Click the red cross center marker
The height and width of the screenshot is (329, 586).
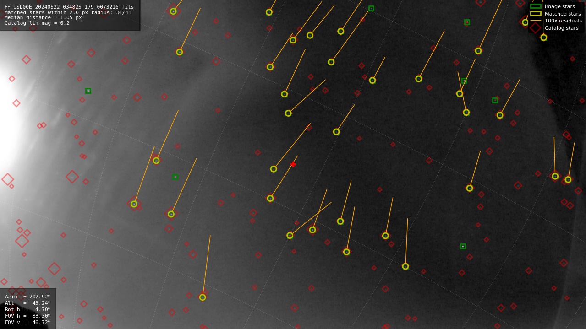(293, 164)
